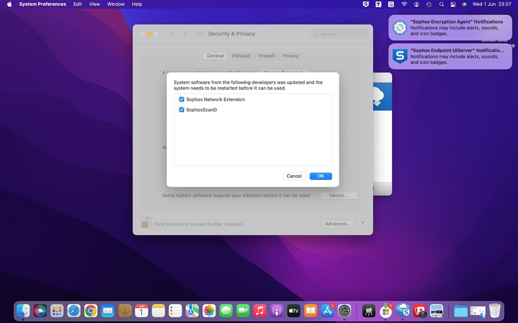Open the Sophos cloud installer Dock icon
This screenshot has height=323, width=518.
tap(402, 311)
